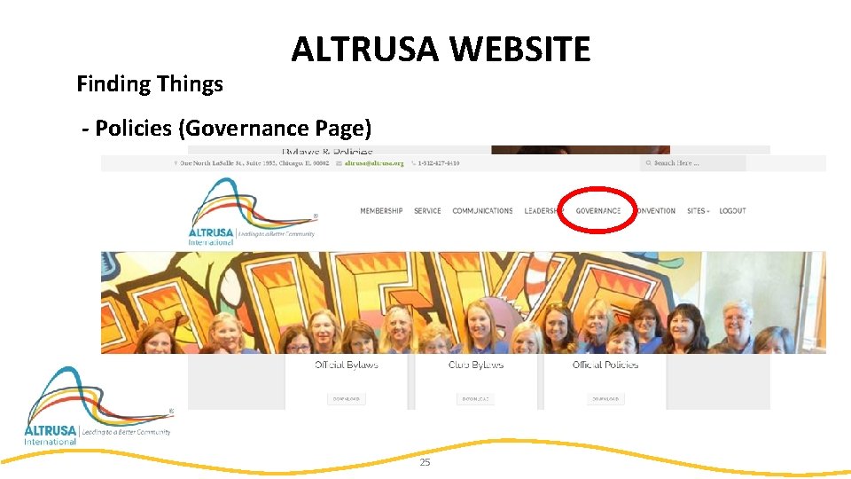
Task: Click the ALTRUSA WEBSITE slide title
Action: [x=441, y=49]
